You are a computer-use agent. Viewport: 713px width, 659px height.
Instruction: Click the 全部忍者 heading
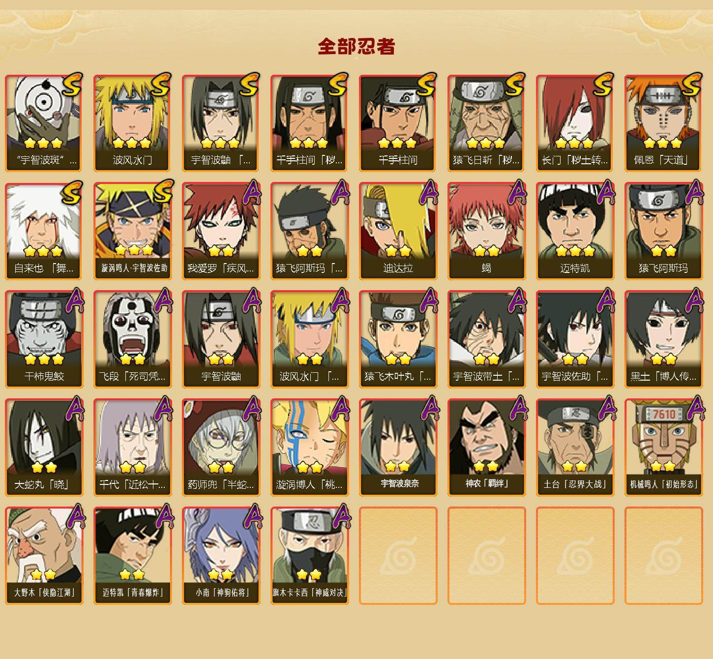[x=356, y=46]
